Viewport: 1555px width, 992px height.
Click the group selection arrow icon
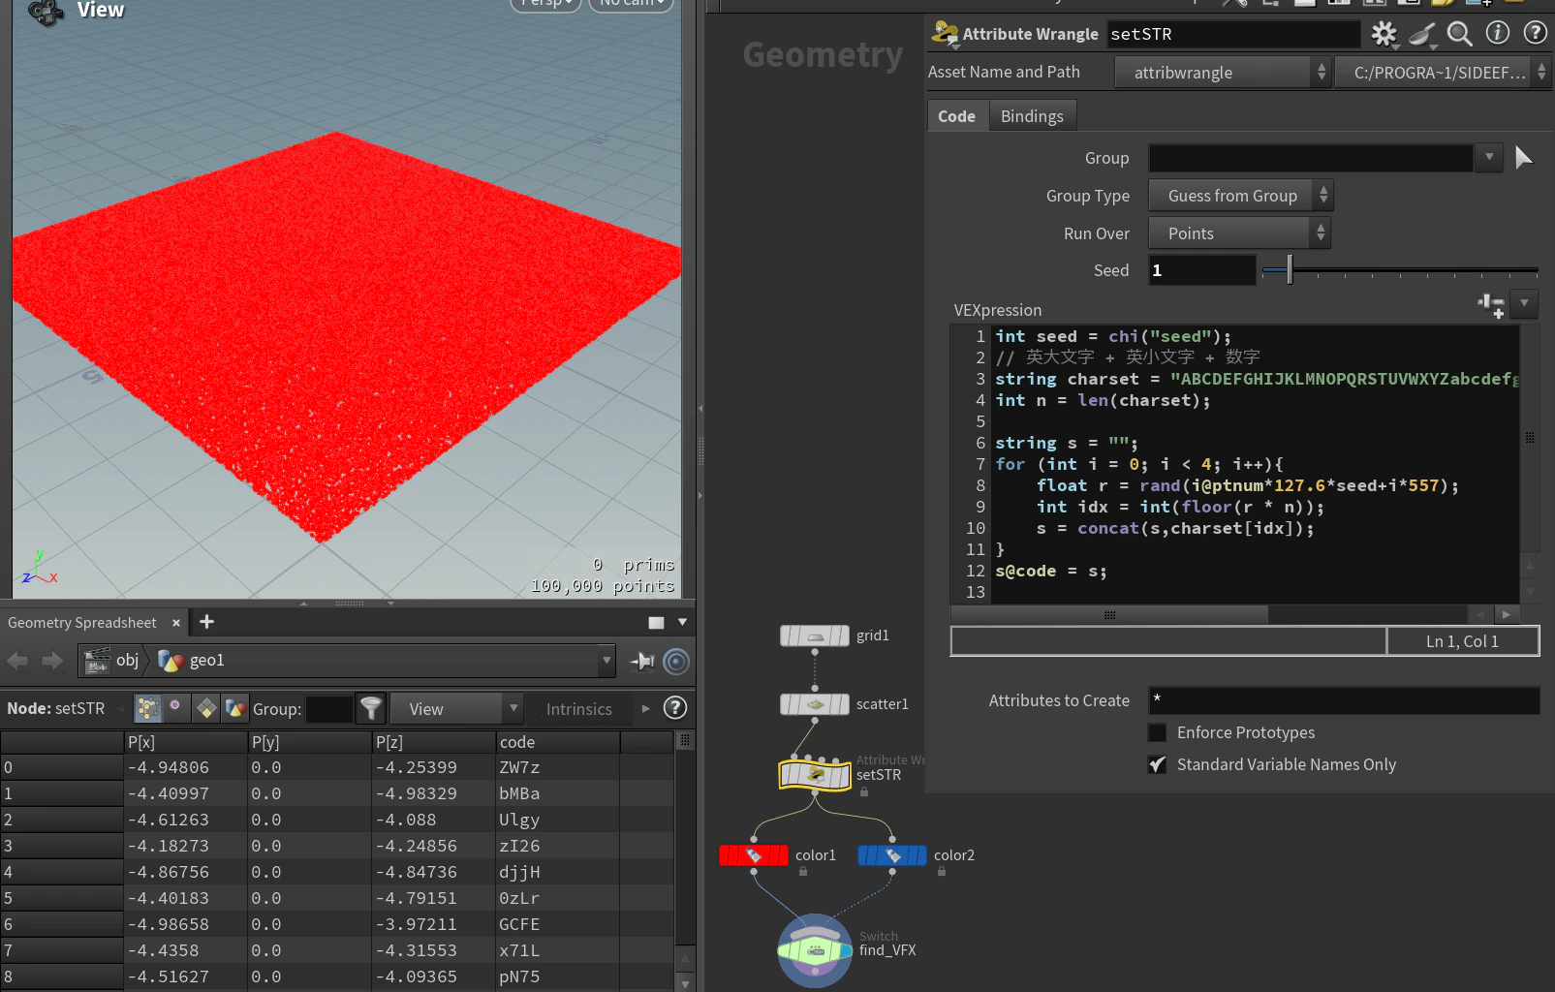[x=1523, y=157]
